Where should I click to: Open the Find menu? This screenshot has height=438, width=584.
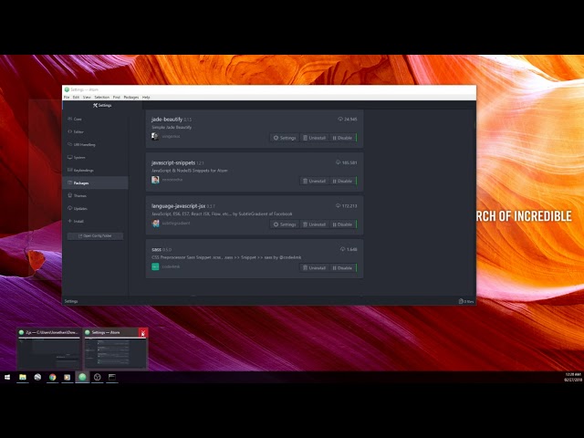point(117,98)
